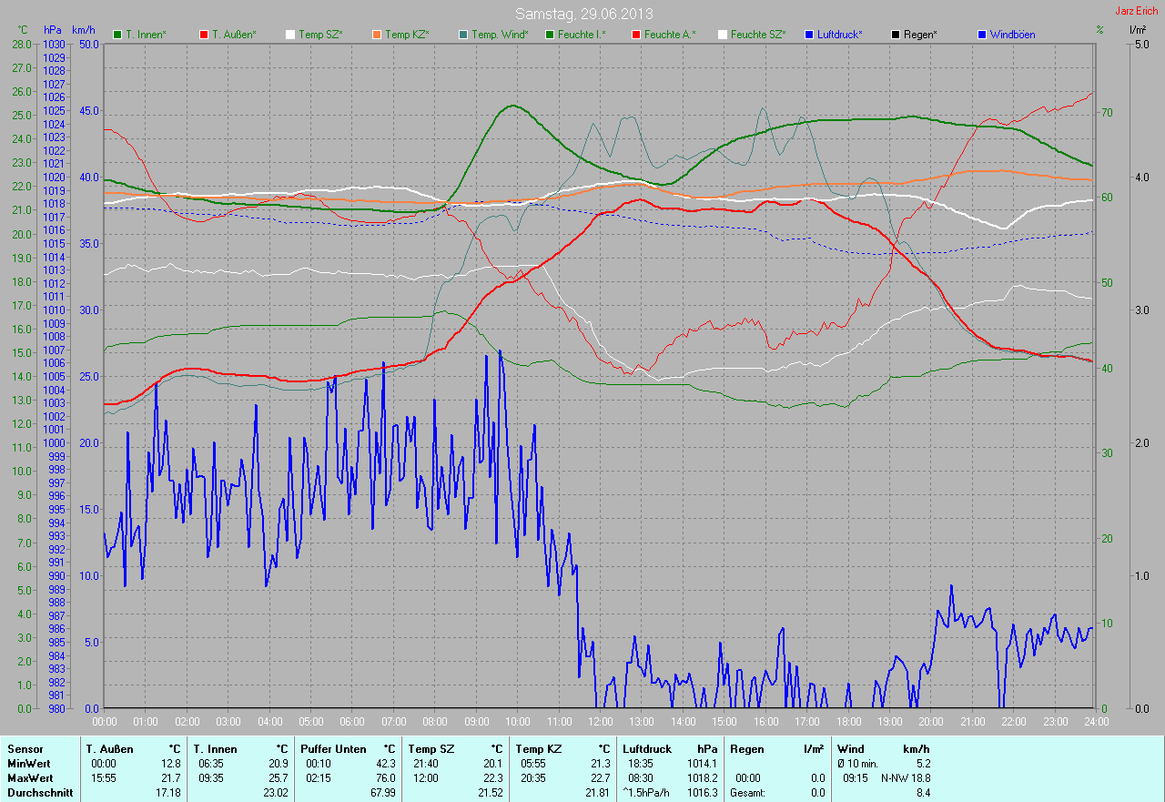The width and height of the screenshot is (1165, 802).
Task: Select the Luftdruck column header in table
Action: coord(645,748)
